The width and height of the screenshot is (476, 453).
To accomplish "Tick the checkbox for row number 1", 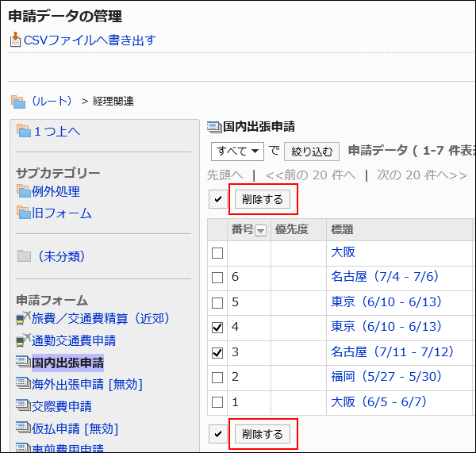I will tap(217, 402).
